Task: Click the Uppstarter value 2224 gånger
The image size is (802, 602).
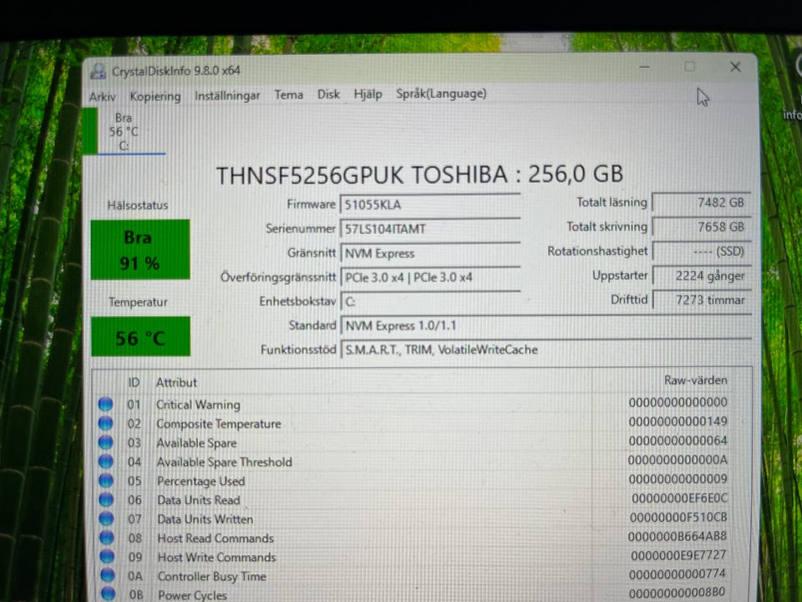Action: pos(701,276)
